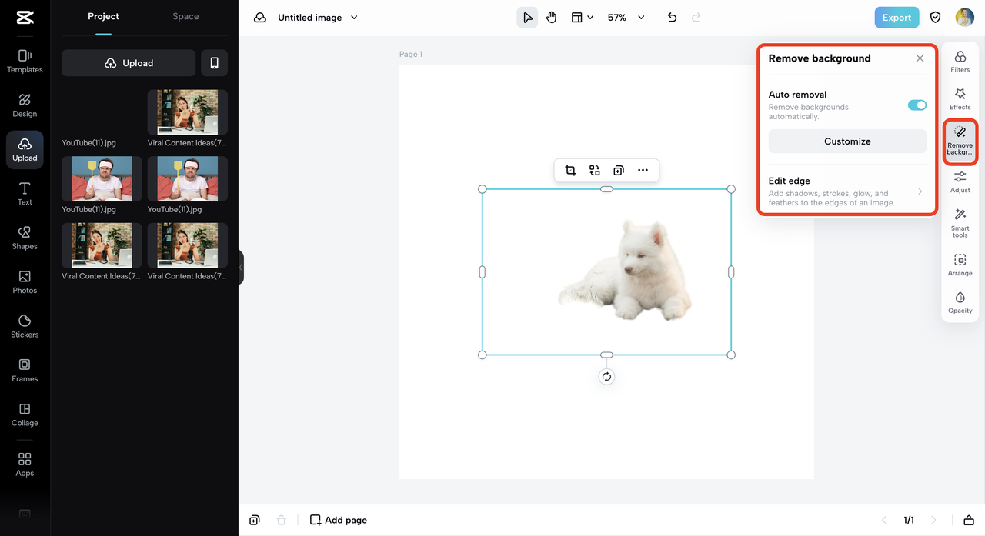Delete page with trash icon

coord(282,521)
